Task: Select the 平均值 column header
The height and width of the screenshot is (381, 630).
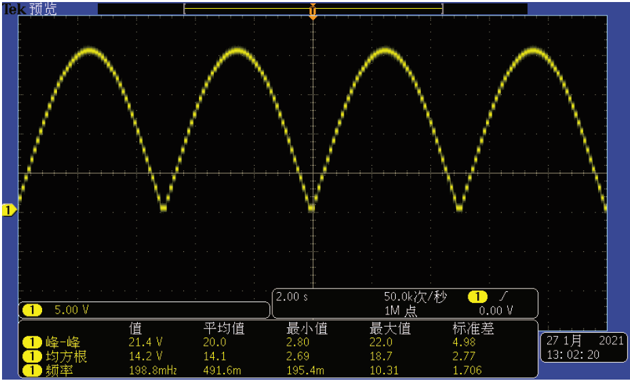Action: pyautogui.click(x=223, y=329)
